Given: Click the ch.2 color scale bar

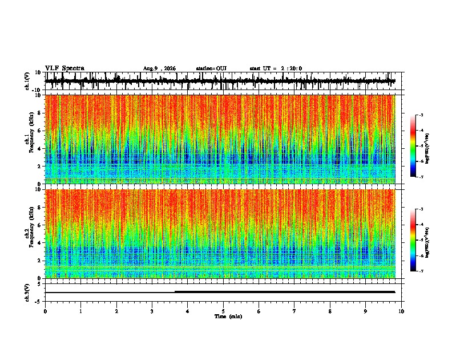Looking at the screenshot, I should click(x=413, y=240).
